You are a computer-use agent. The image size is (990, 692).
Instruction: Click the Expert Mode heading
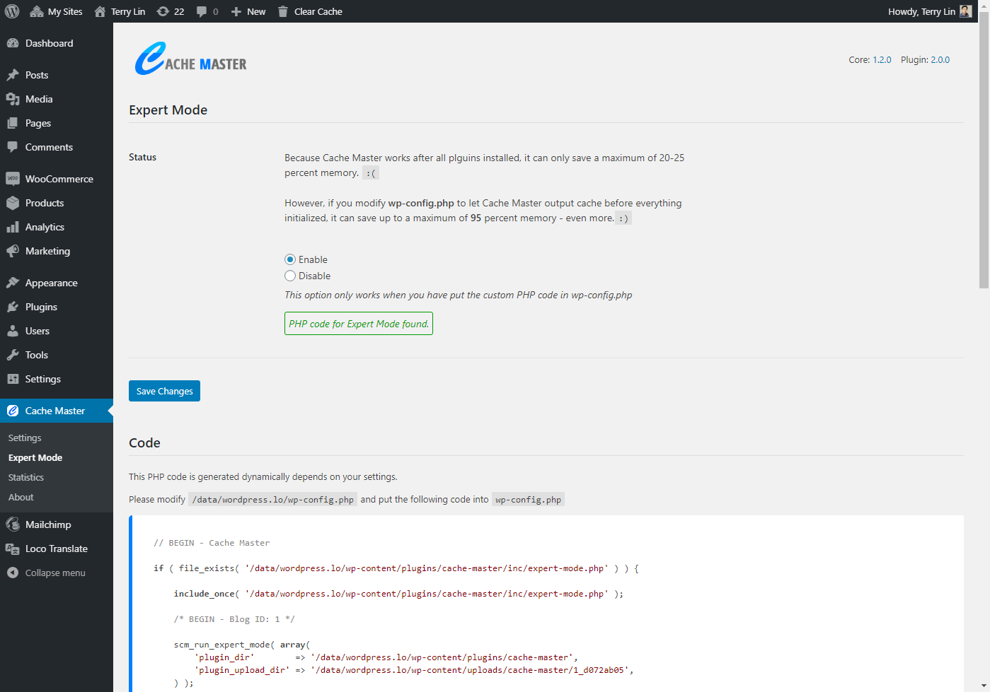click(x=168, y=110)
